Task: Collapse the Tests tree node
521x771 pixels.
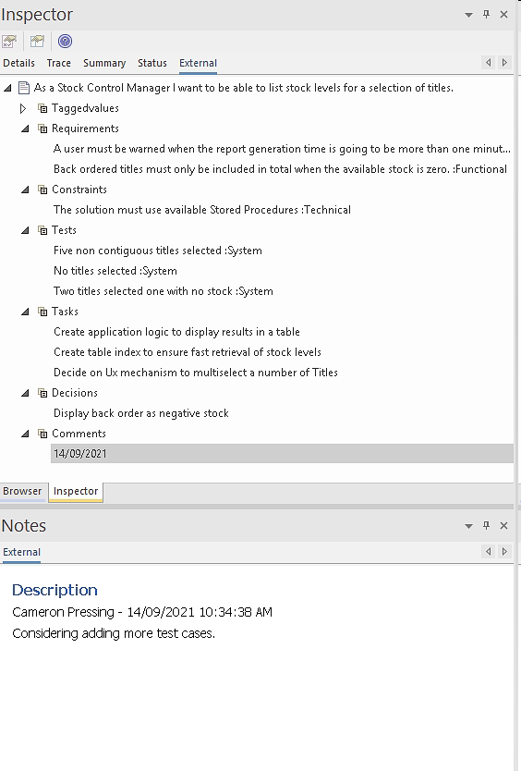Action: click(x=25, y=230)
